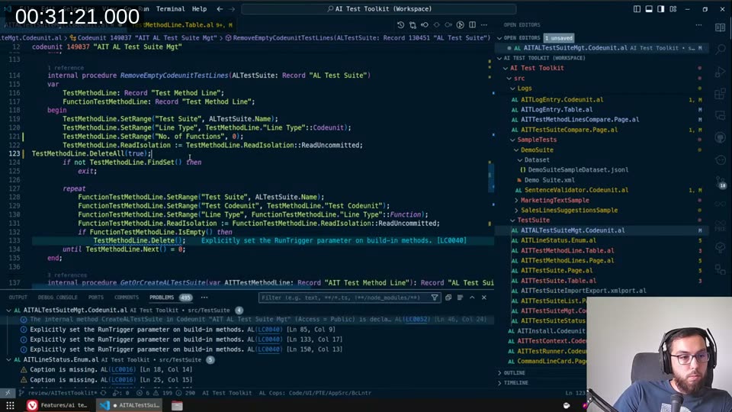The width and height of the screenshot is (732, 412).
Task: Open AITLogEntry.Table.al in the explorer
Action: pyautogui.click(x=557, y=109)
